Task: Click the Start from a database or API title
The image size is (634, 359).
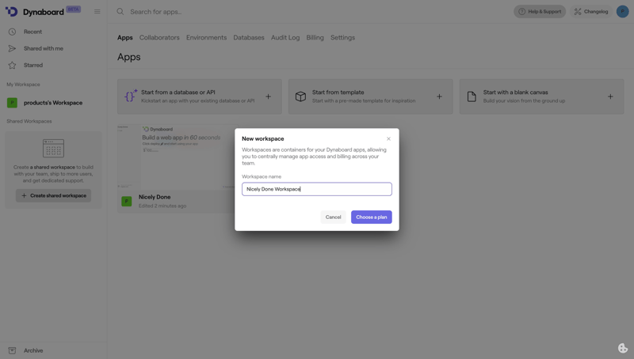Action: pyautogui.click(x=178, y=93)
